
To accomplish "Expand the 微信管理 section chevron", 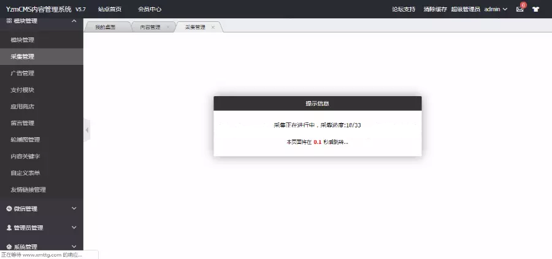I will point(74,208).
